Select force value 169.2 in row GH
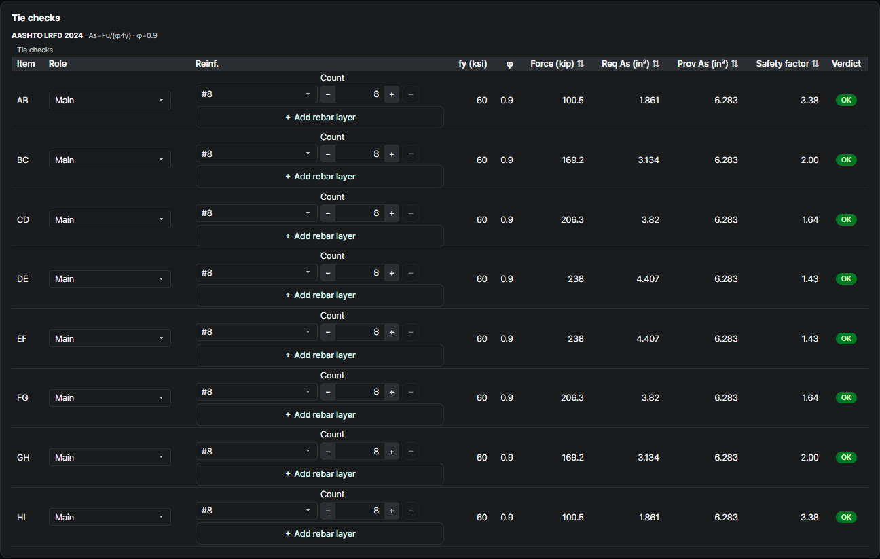The image size is (880, 559). click(x=573, y=458)
